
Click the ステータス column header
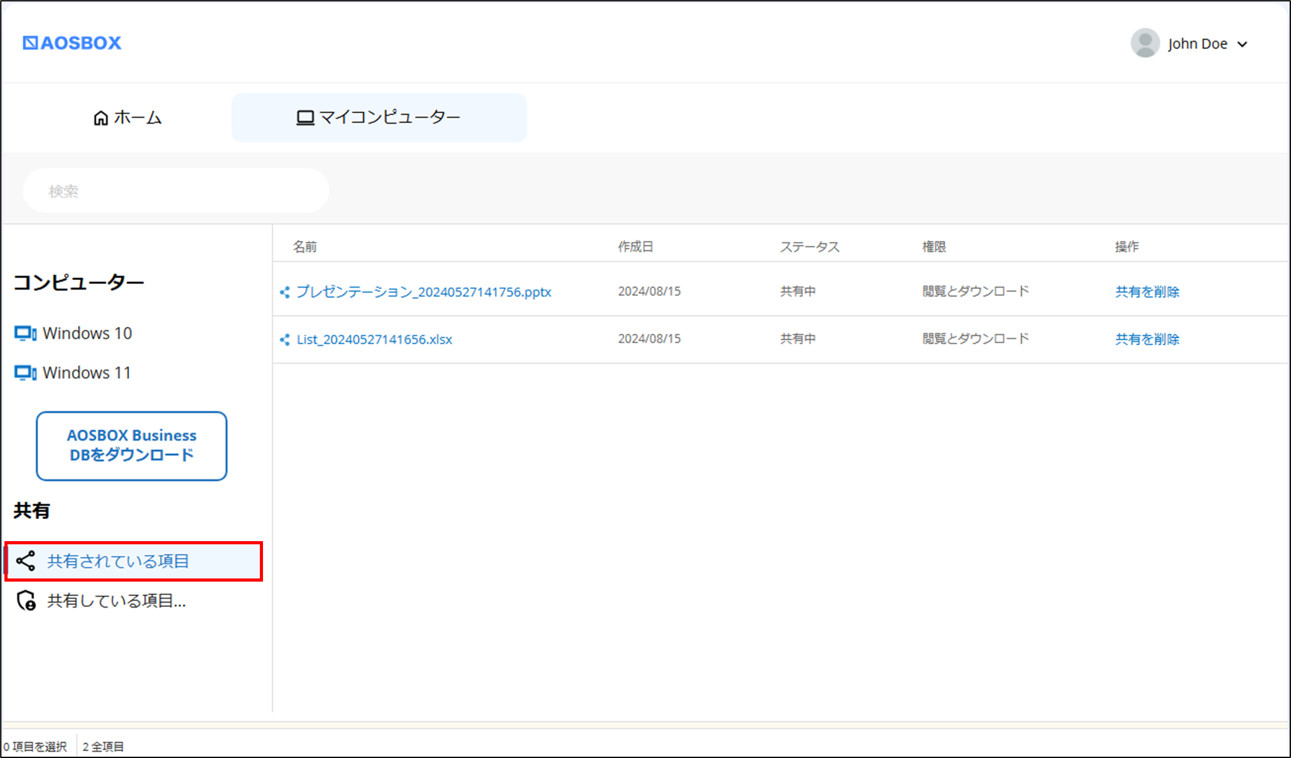point(809,247)
